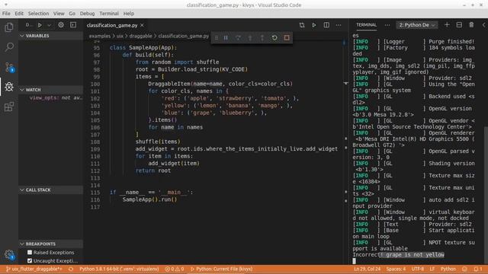This screenshot has height=274, width=488.
Task: Collapse the VARIABLES section
Action: coord(51,36)
